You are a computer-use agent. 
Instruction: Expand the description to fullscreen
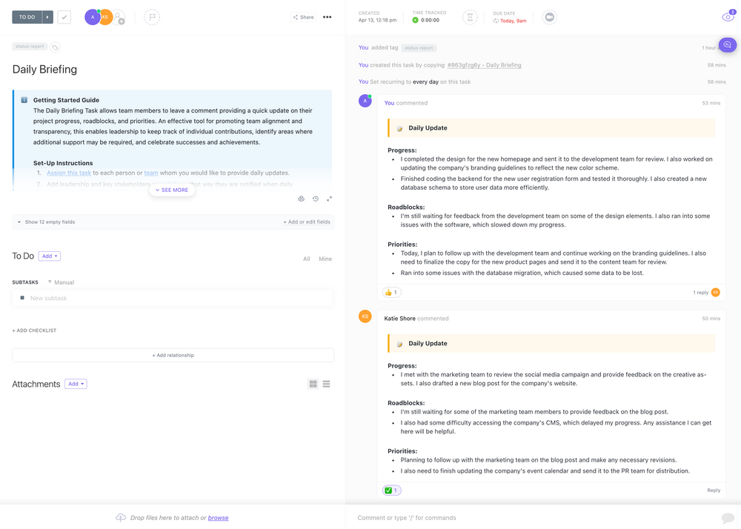tap(329, 199)
